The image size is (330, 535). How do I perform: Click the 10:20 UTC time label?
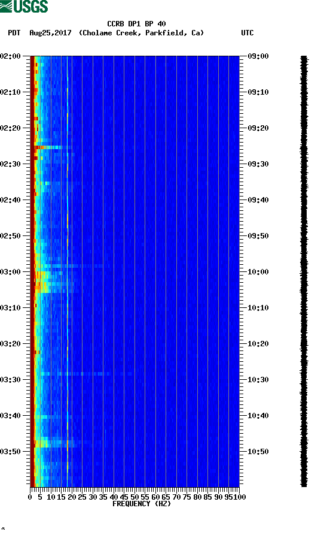click(258, 344)
